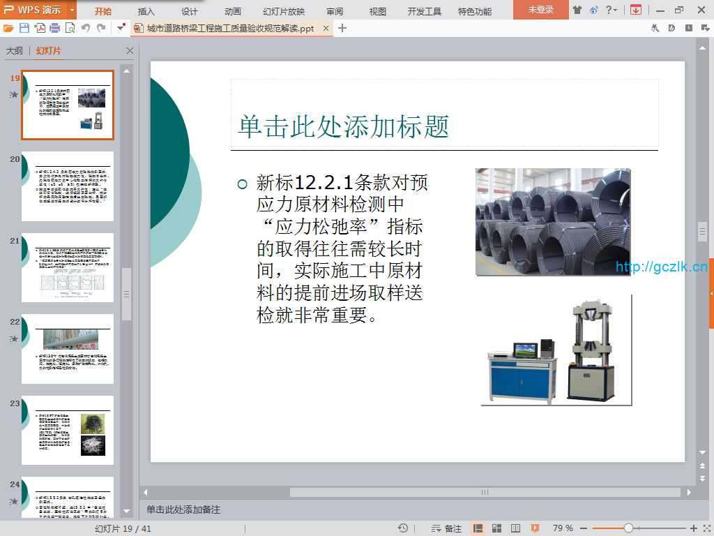Viewport: 714px width, 536px height.
Task: Start slideshow from status bar play icon
Action: click(535, 528)
